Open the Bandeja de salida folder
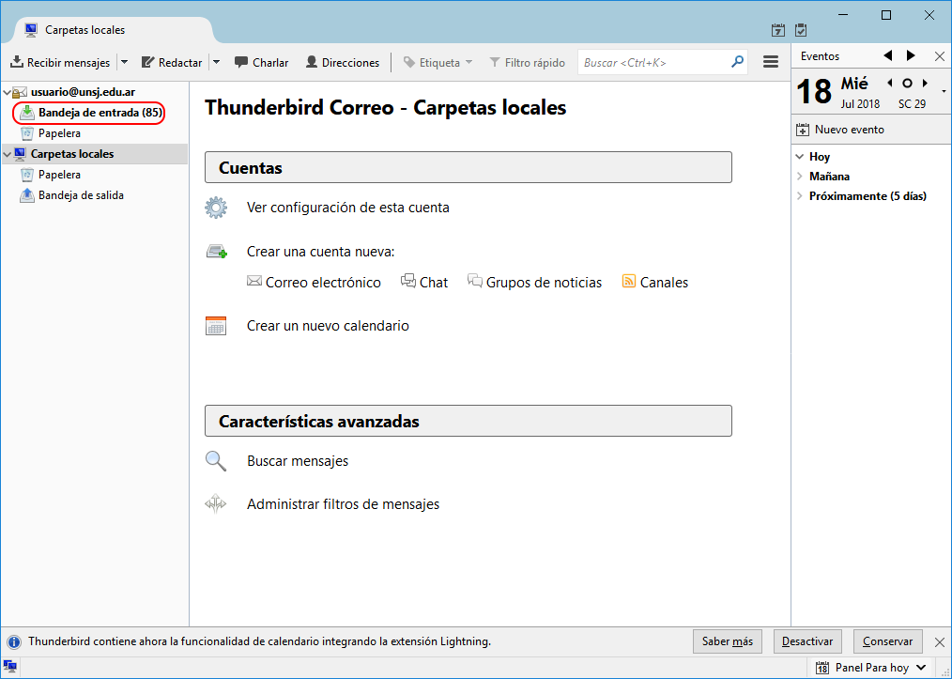Screen dimensions: 952x679 coord(82,195)
